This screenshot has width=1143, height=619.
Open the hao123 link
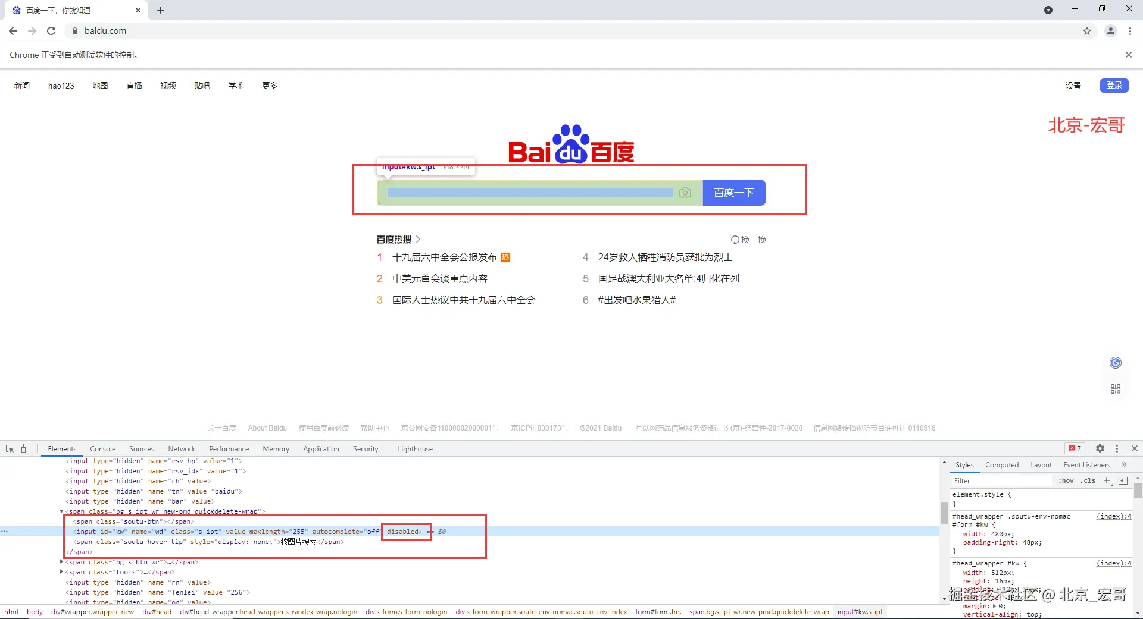pyautogui.click(x=61, y=86)
